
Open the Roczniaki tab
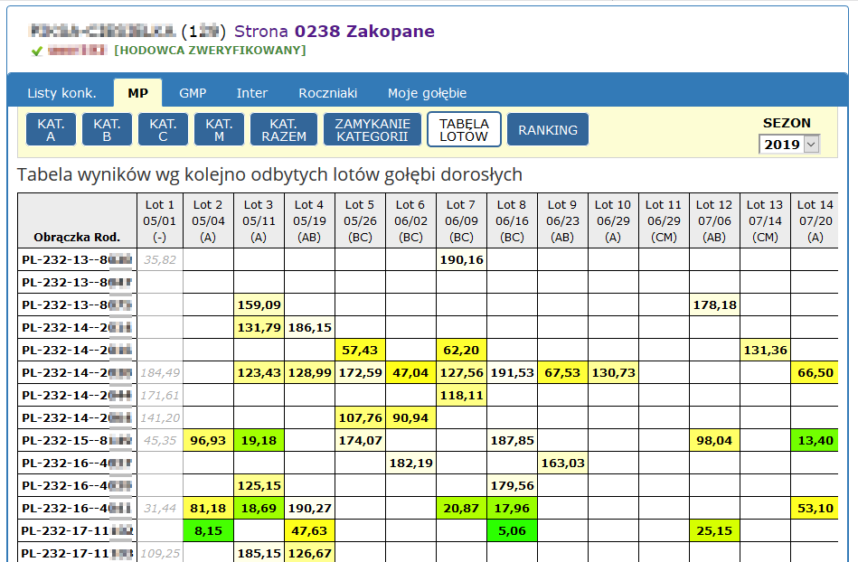(x=328, y=93)
